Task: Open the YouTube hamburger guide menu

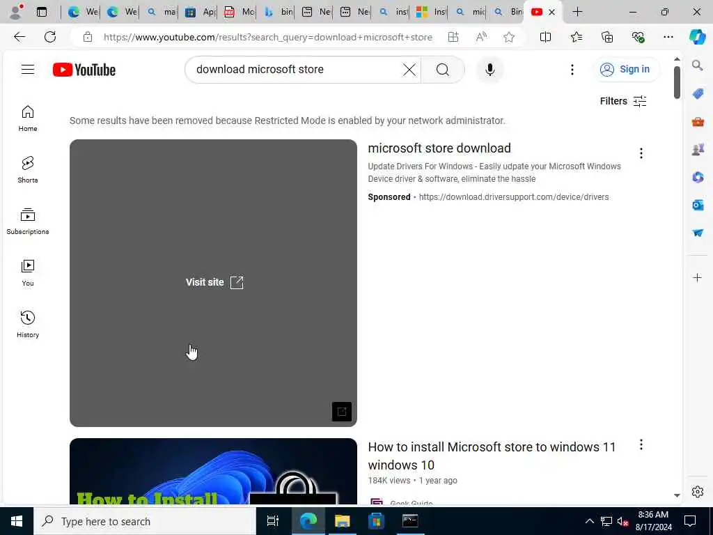Action: coord(28,70)
